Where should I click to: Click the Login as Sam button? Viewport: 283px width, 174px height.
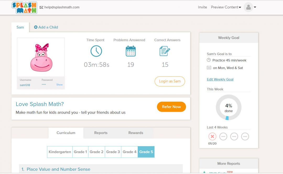170,81
